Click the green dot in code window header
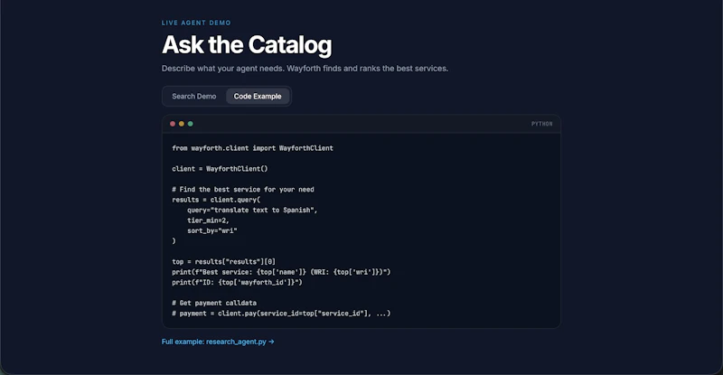Screen dimensions: 723x375 click(191, 124)
